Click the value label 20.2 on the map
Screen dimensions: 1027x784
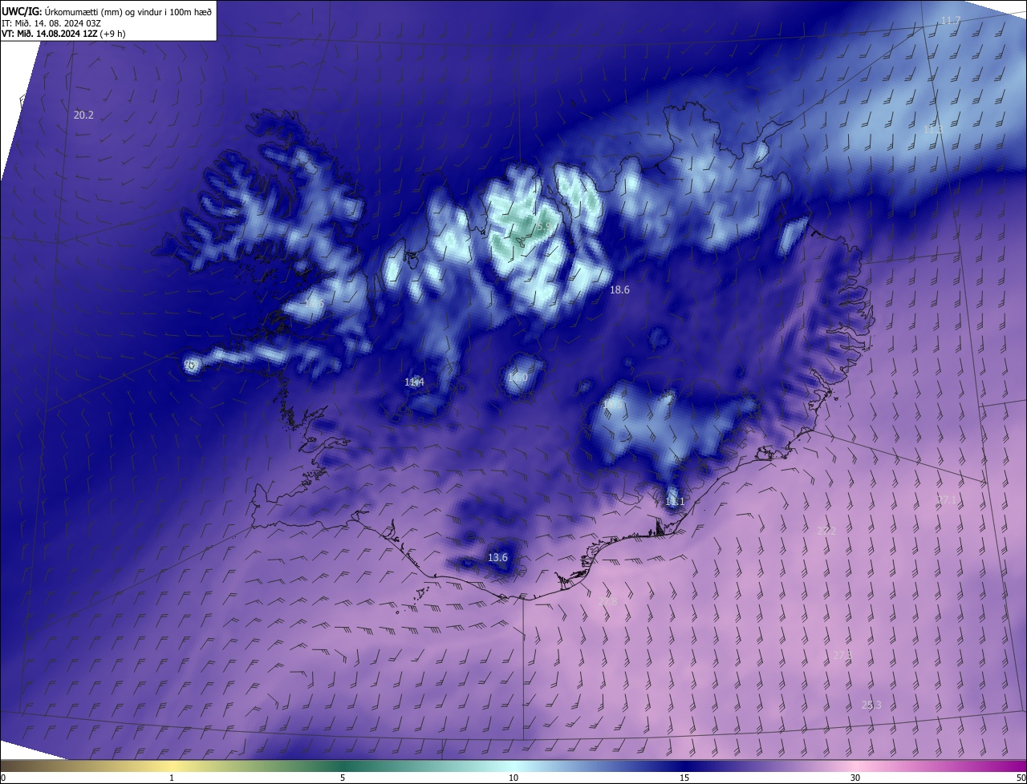(x=83, y=115)
